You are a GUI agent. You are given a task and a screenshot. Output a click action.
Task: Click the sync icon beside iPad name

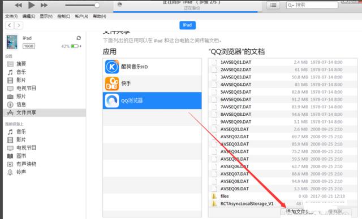79,38
